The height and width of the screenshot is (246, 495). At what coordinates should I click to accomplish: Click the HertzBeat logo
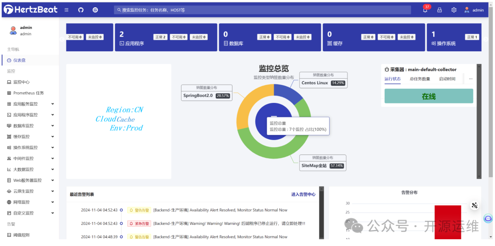pos(31,10)
